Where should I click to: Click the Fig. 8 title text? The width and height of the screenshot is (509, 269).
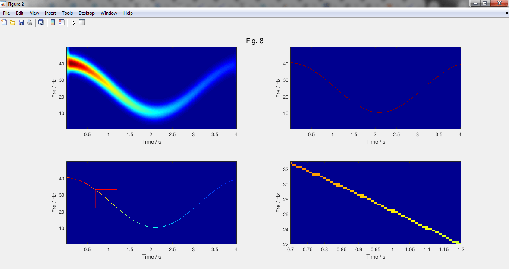[x=255, y=41]
